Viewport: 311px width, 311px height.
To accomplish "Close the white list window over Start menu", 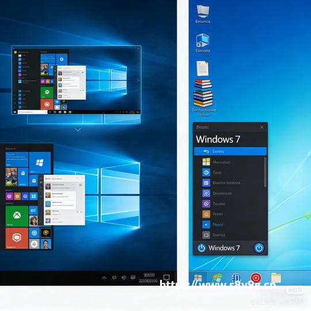I will coord(82,179).
